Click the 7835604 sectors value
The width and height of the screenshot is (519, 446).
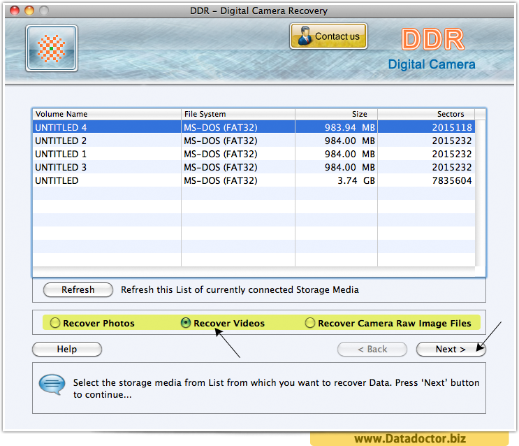pyautogui.click(x=452, y=180)
